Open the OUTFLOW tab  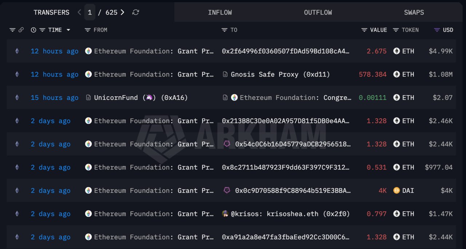tap(318, 12)
